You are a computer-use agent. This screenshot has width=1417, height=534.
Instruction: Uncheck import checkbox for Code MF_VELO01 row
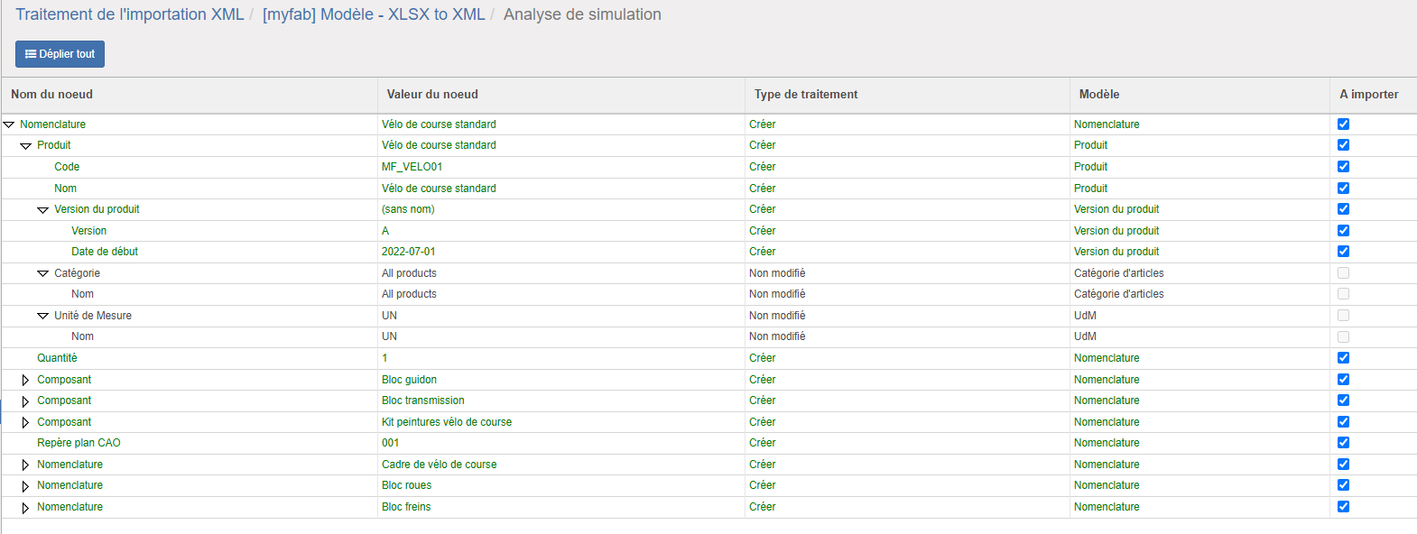pos(1343,167)
